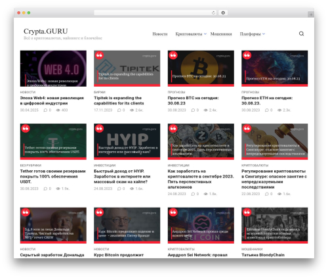Viewport: 328px width, 278px height.
Task: Click quote badge on Tether thumbnail
Action: [x=26, y=128]
